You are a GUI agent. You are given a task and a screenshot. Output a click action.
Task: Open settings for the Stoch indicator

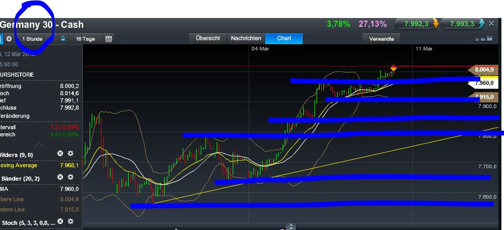coord(71,221)
